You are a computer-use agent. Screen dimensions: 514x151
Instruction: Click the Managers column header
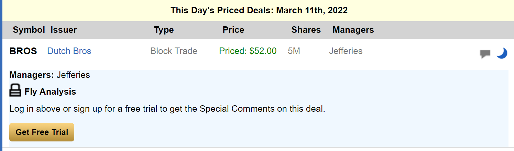[353, 30]
